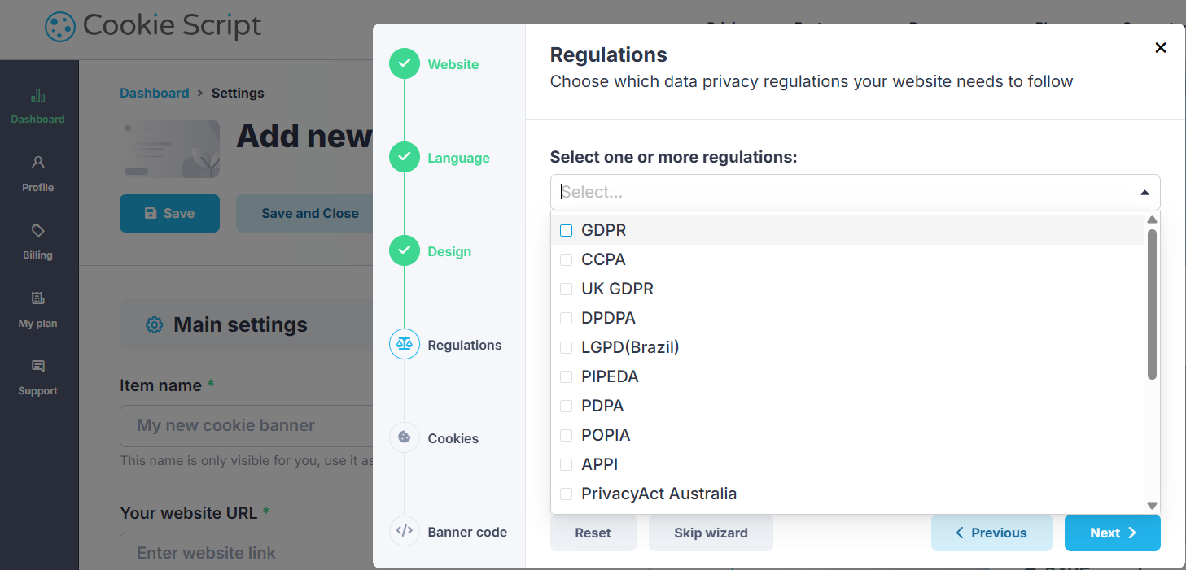Open the Profile person icon
Image resolution: width=1186 pixels, height=570 pixels.
click(x=37, y=163)
